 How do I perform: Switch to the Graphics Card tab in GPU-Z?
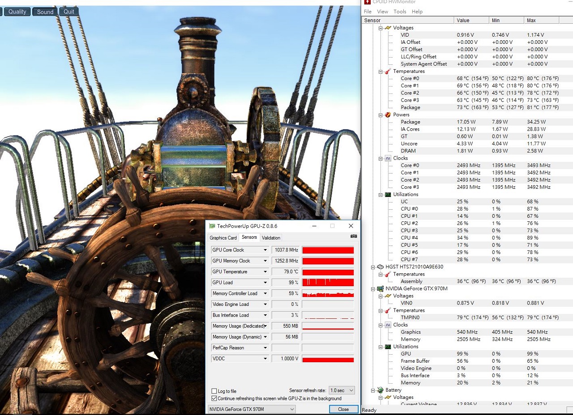click(223, 238)
